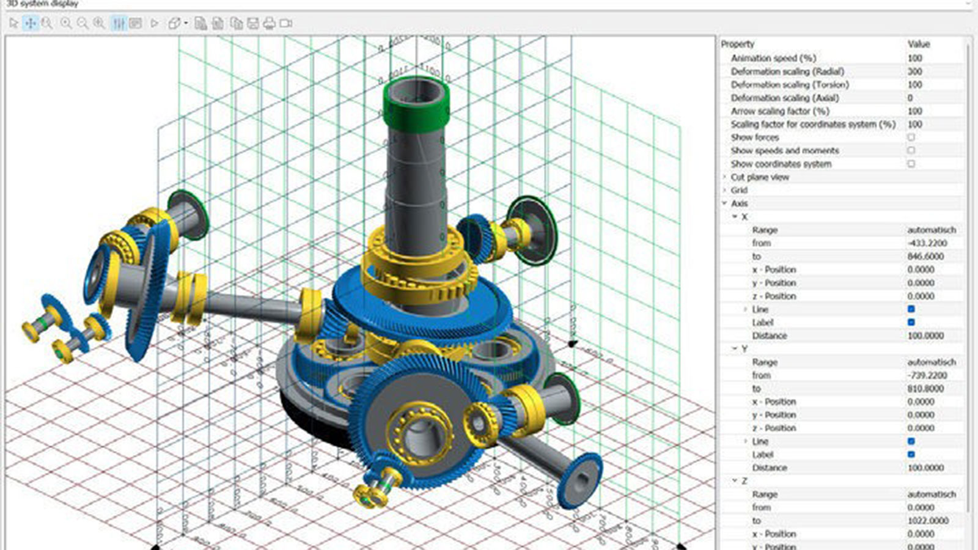The image size is (978, 550).
Task: Enable Show speeds and moments checkbox
Action: click(911, 150)
